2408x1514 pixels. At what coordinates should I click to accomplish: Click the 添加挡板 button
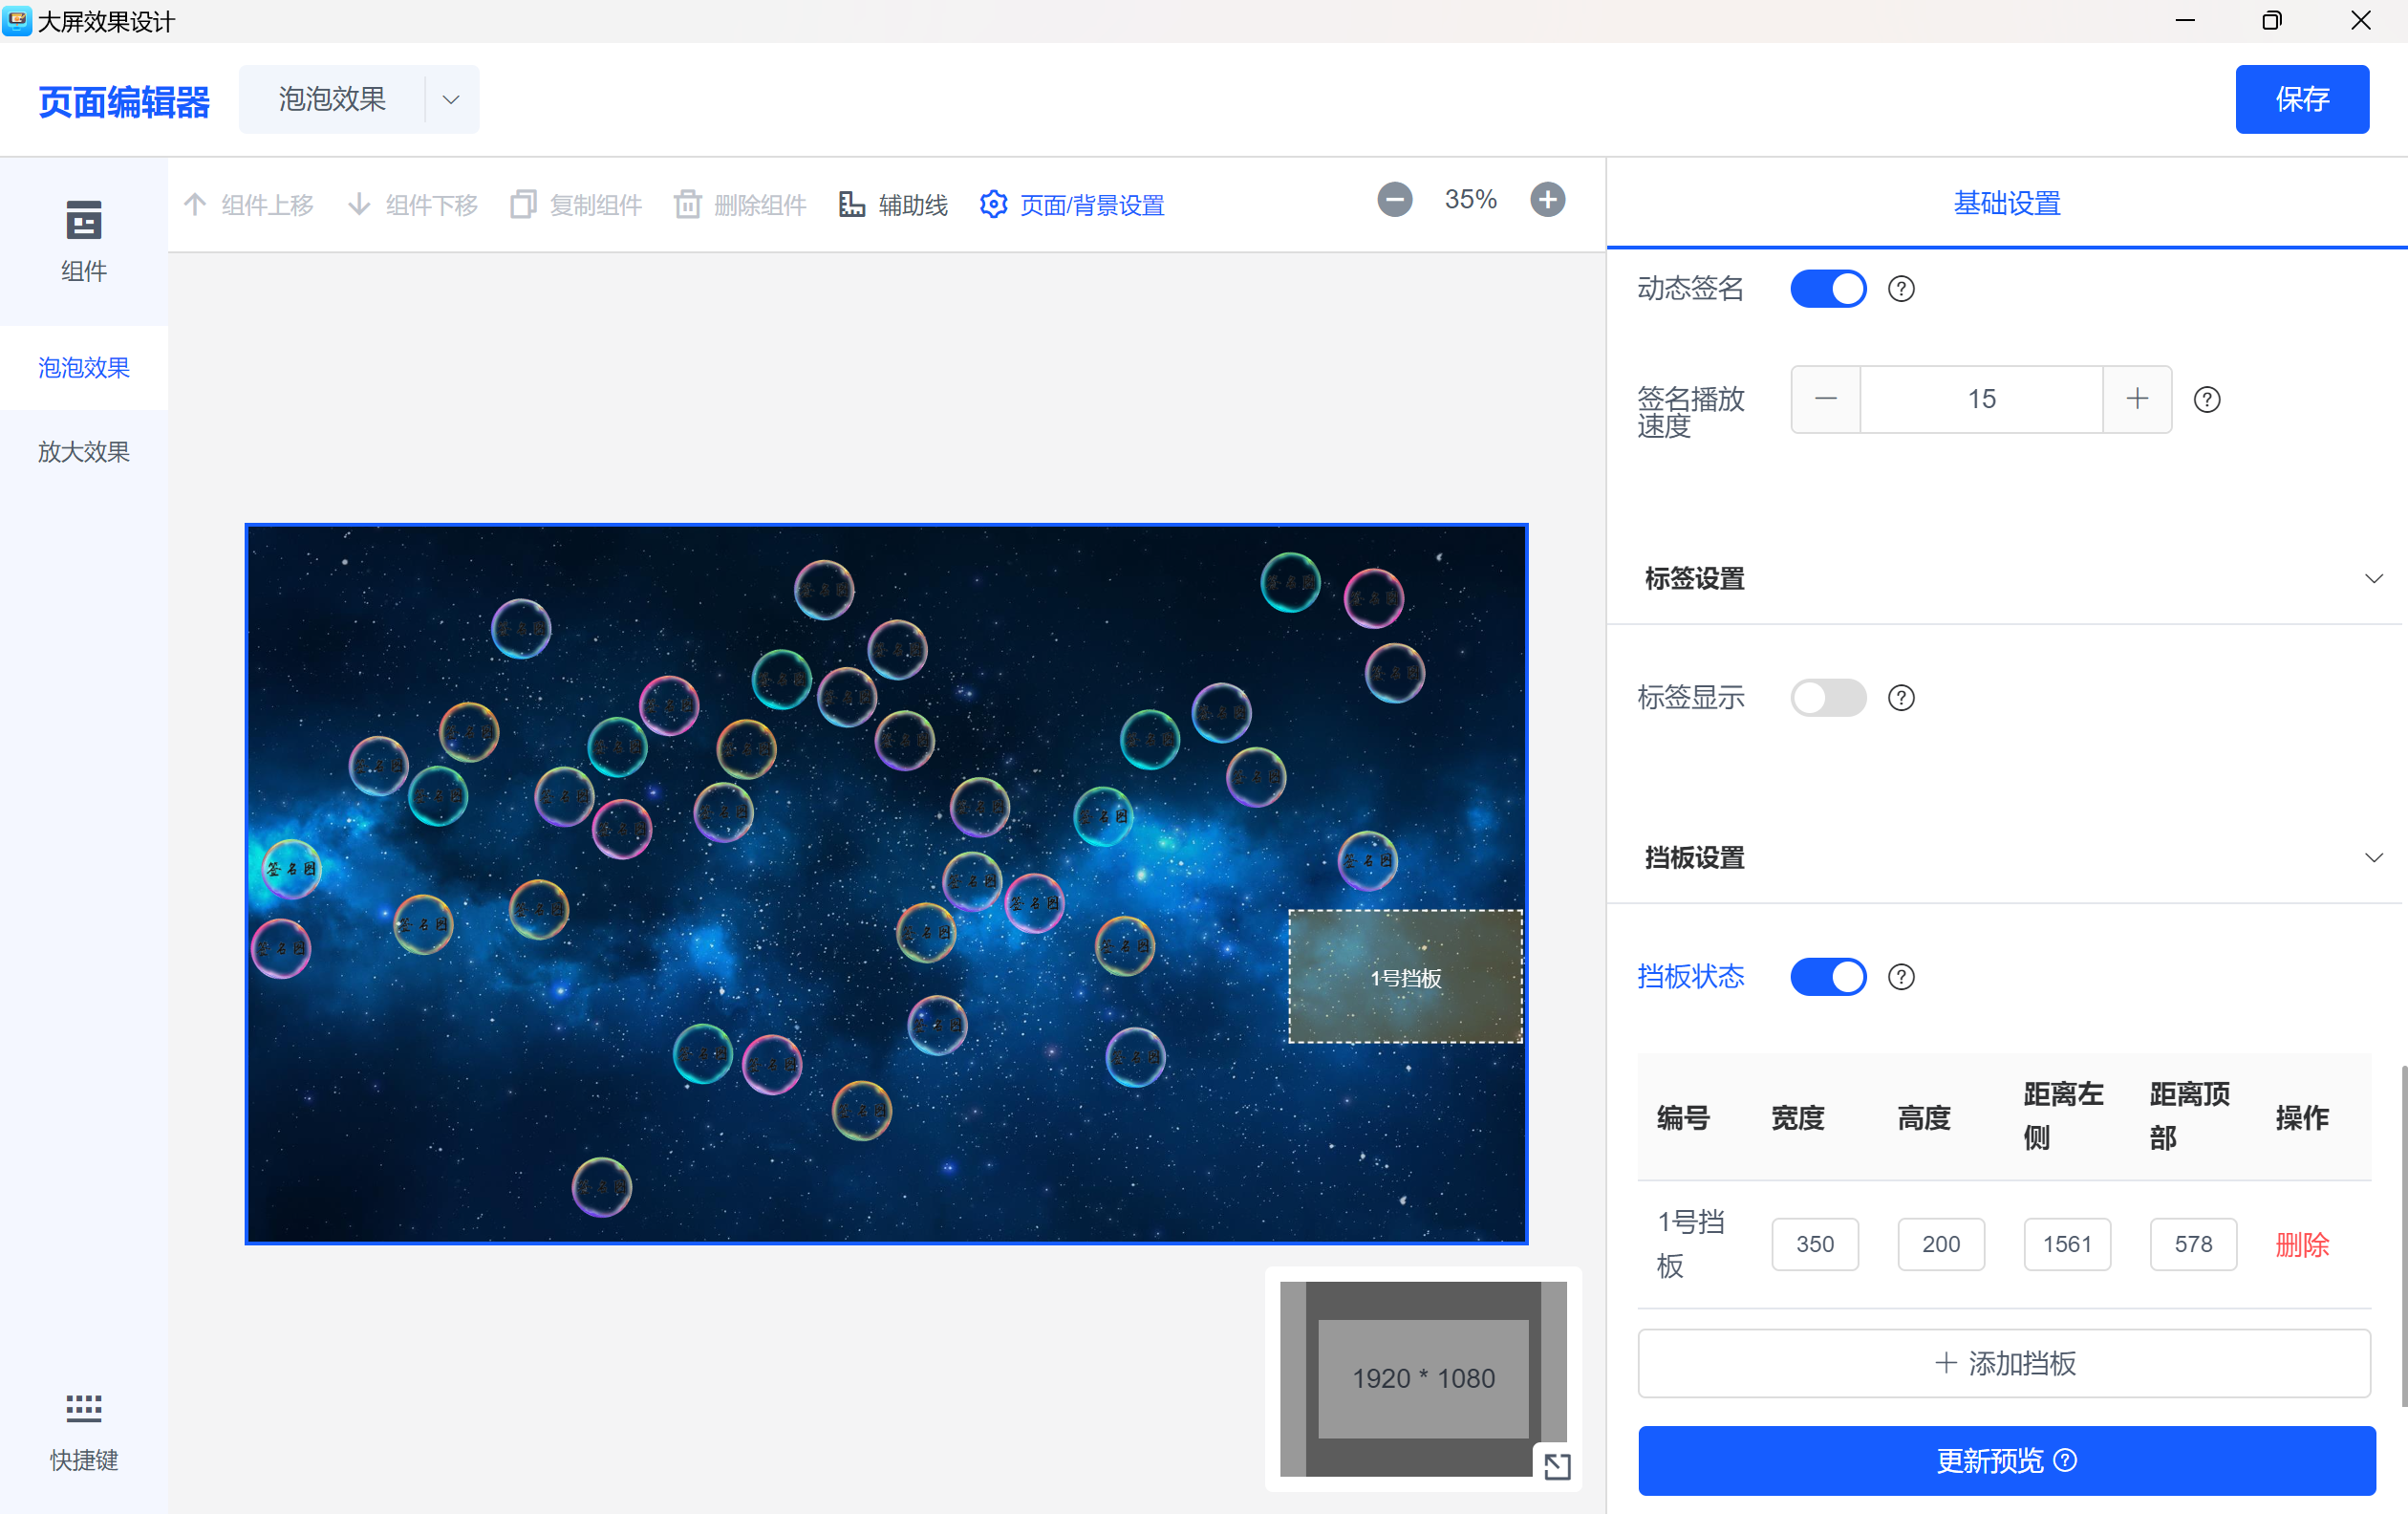pos(2004,1363)
